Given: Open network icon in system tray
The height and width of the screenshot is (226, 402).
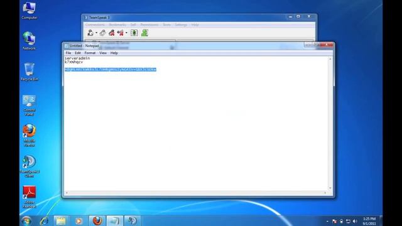Looking at the screenshot, I should point(348,221).
